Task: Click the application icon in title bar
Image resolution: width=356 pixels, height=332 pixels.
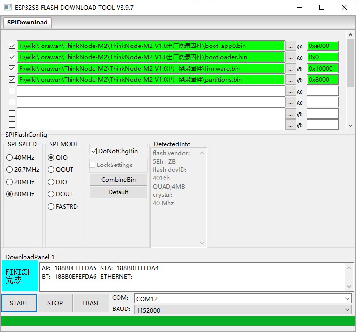Action: tap(8, 7)
